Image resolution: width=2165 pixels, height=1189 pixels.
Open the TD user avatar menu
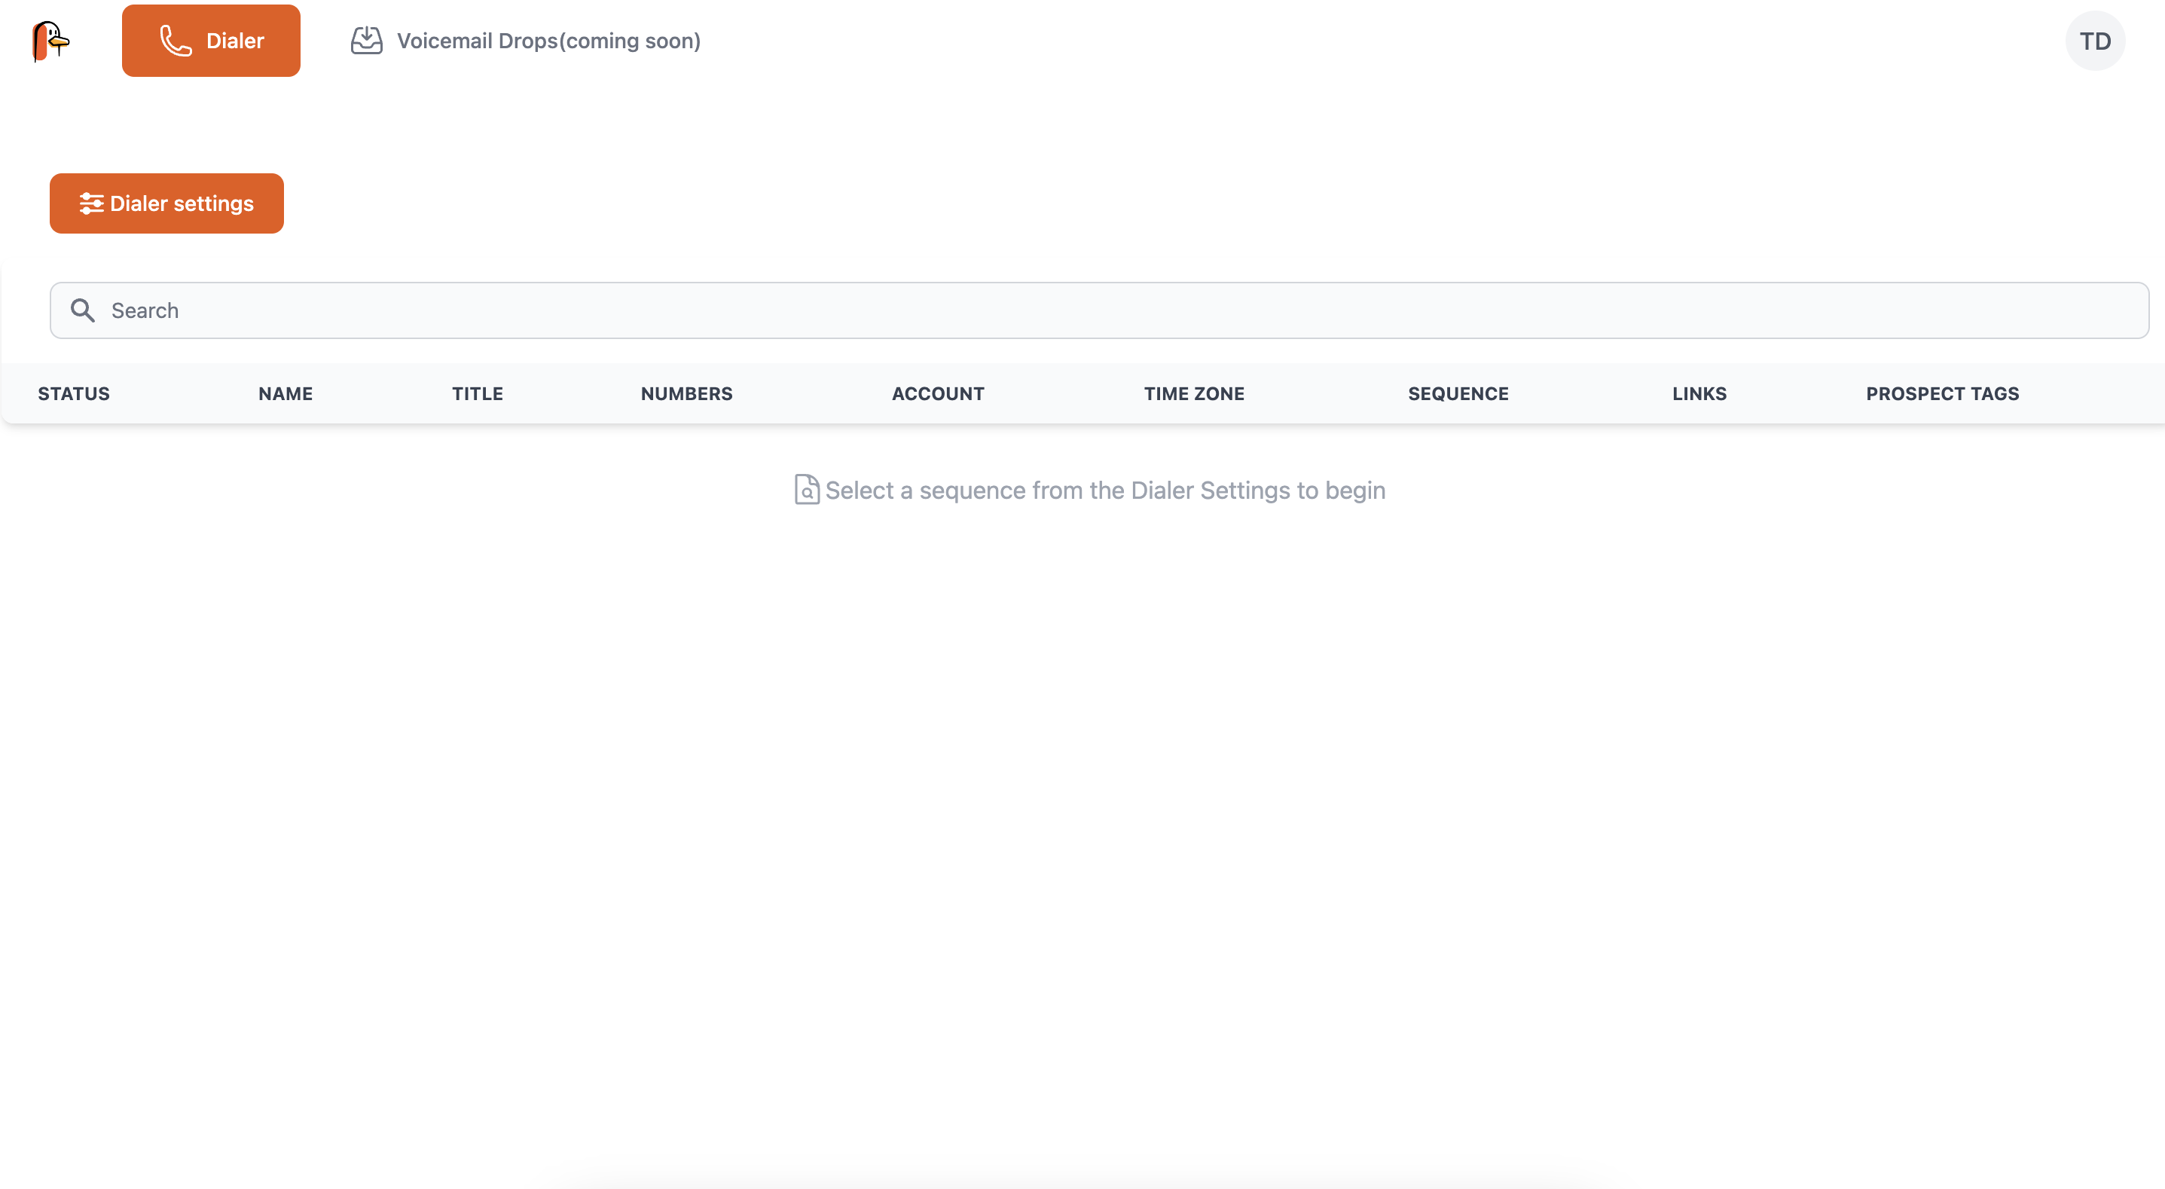coord(2094,41)
